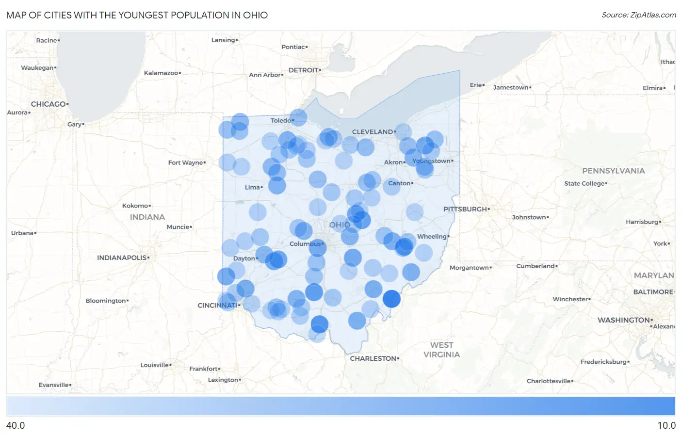Click the OHIO state label

pyautogui.click(x=340, y=225)
